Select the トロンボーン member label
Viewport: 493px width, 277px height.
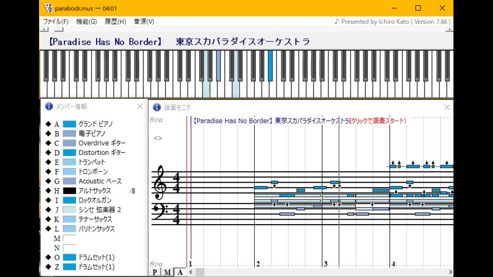click(93, 171)
